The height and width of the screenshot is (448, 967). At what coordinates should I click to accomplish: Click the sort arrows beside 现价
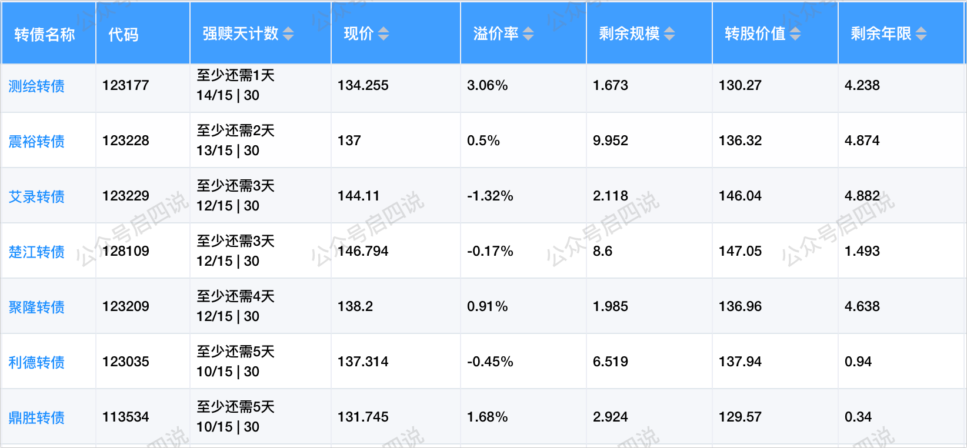click(x=384, y=34)
